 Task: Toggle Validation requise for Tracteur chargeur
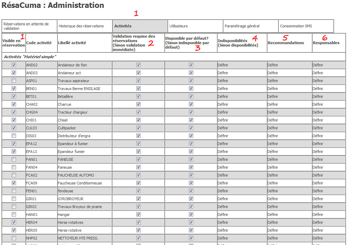[138, 112]
